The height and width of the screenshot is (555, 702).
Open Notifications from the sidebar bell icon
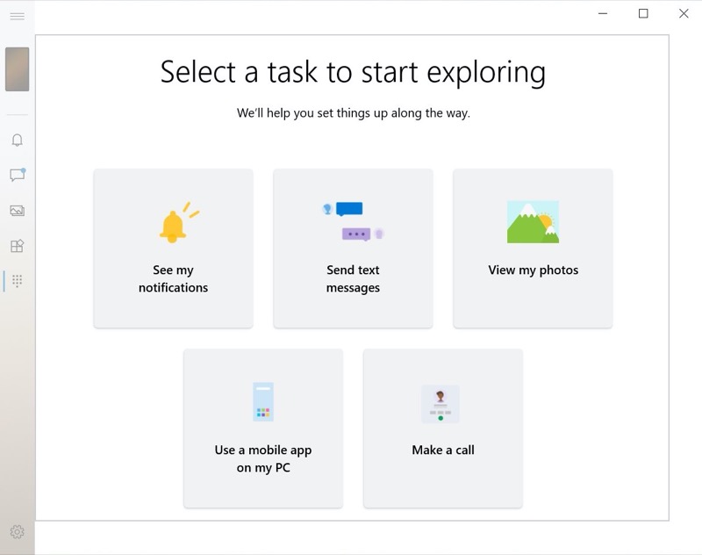click(x=17, y=141)
